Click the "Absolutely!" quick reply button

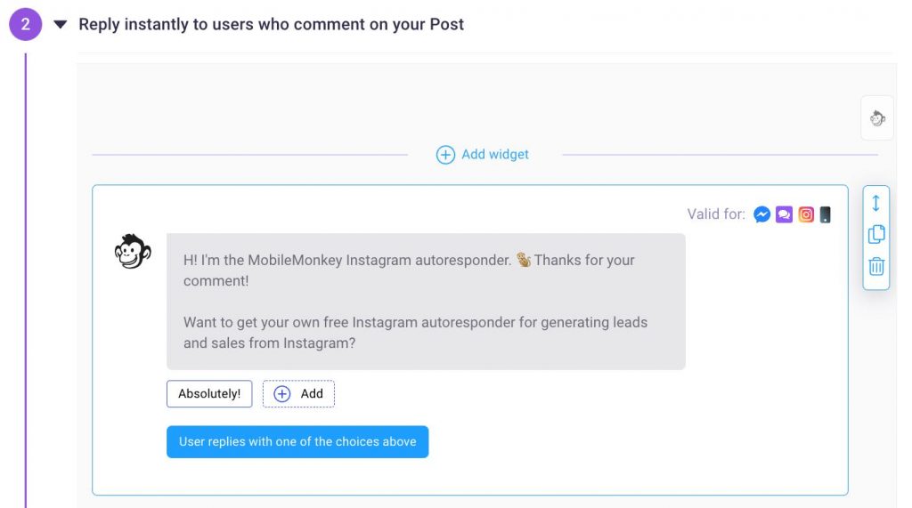[x=209, y=394]
